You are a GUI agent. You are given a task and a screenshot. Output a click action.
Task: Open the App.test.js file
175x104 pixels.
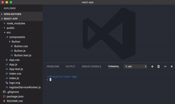pos(16,69)
